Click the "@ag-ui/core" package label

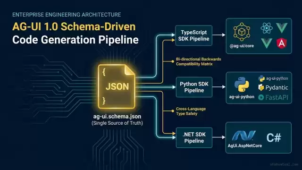(x=242, y=46)
